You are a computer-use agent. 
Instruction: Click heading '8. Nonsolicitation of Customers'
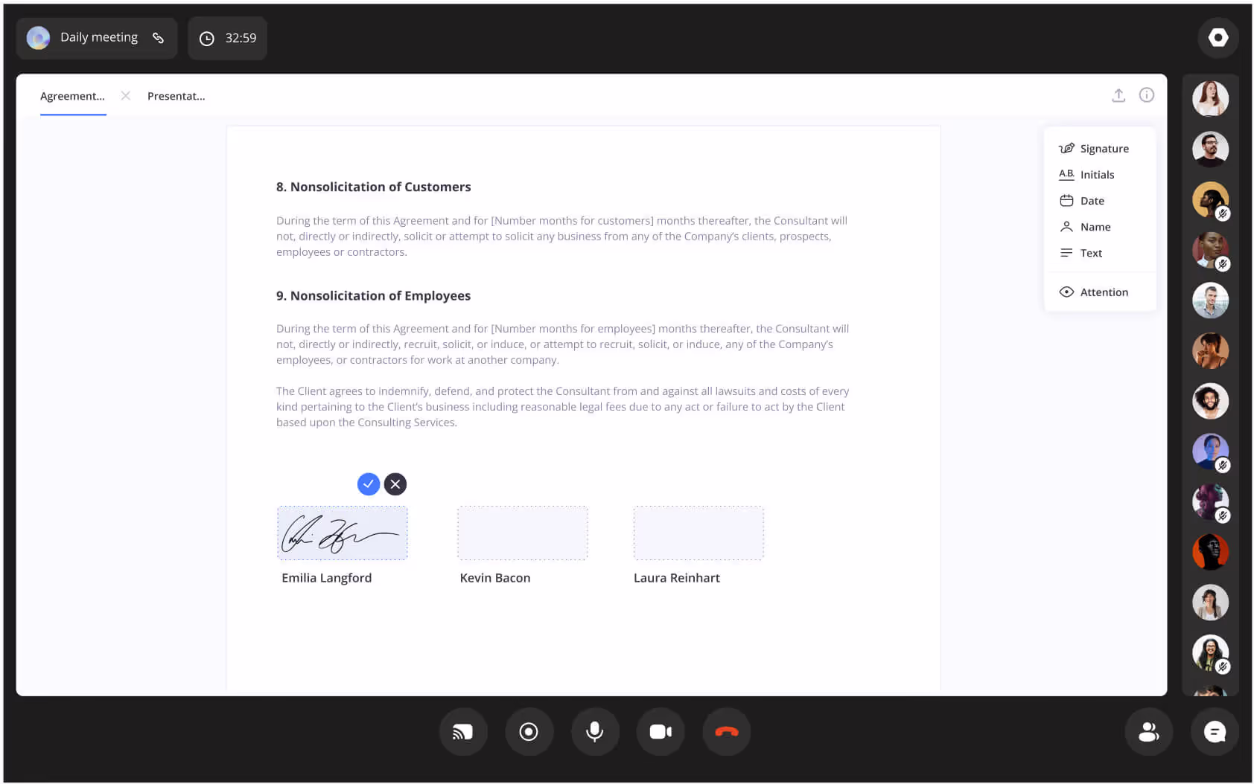coord(373,187)
